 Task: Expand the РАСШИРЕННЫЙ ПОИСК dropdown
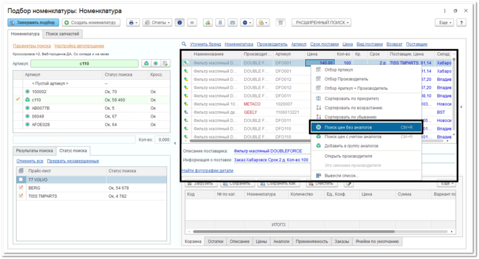[x=322, y=22]
